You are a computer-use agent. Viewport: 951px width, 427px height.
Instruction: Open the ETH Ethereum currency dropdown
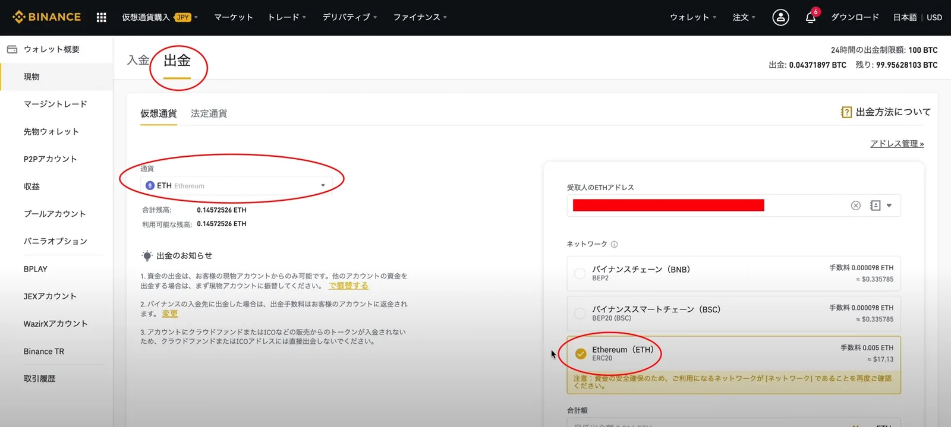coord(236,186)
